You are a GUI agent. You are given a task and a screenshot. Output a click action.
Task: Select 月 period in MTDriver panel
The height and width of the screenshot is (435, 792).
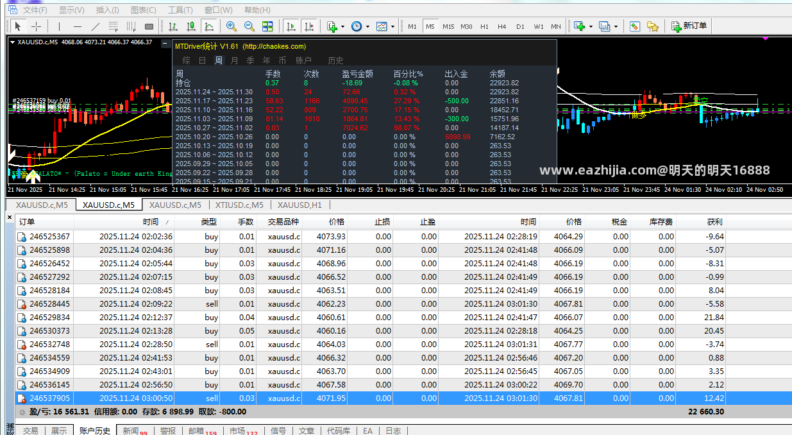coord(234,60)
